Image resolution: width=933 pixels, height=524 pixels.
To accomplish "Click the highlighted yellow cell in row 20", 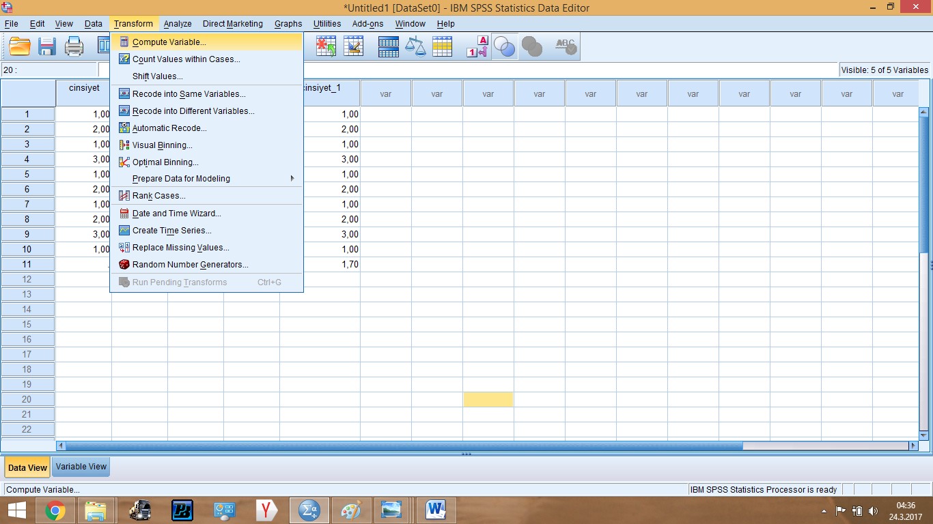I will click(x=488, y=399).
